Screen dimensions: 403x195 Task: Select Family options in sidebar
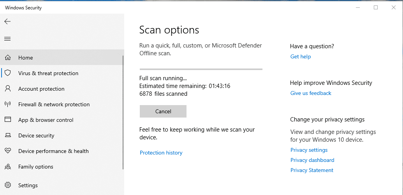click(x=62, y=167)
